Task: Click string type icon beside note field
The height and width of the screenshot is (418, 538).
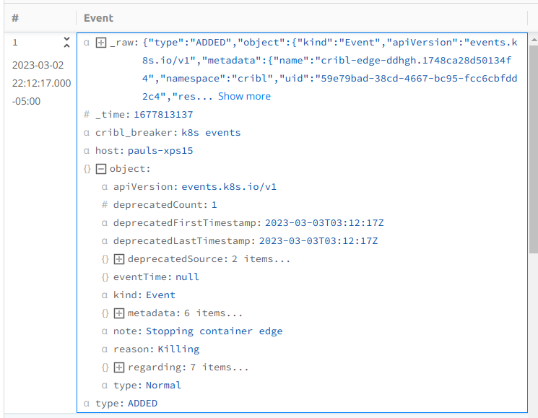Action: [x=105, y=331]
